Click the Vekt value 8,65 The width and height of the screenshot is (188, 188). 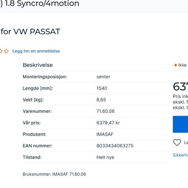tap(101, 100)
